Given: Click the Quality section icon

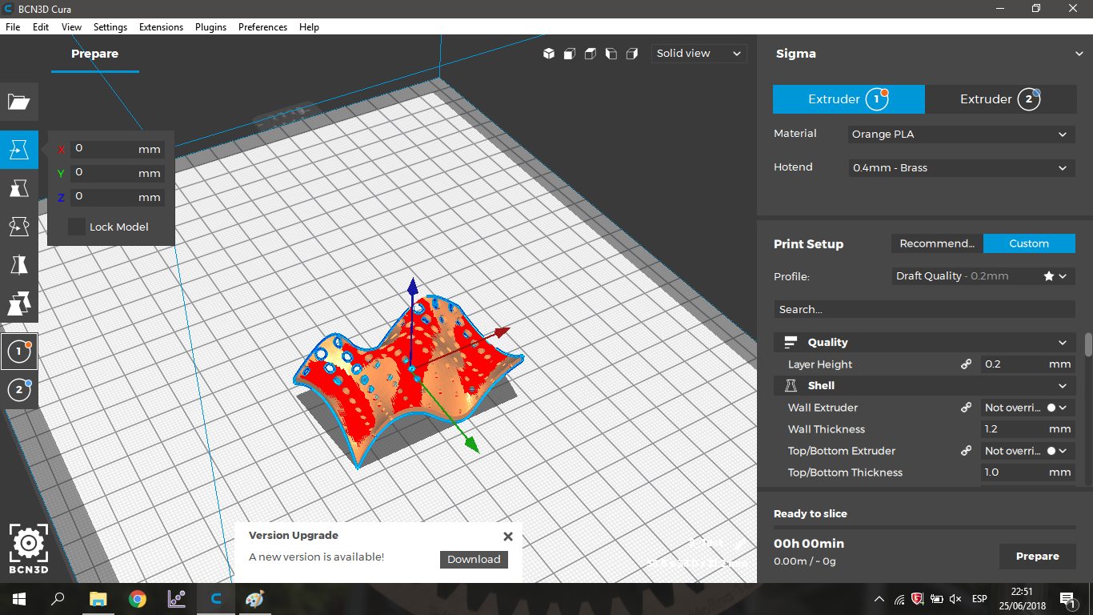Looking at the screenshot, I should 791,342.
